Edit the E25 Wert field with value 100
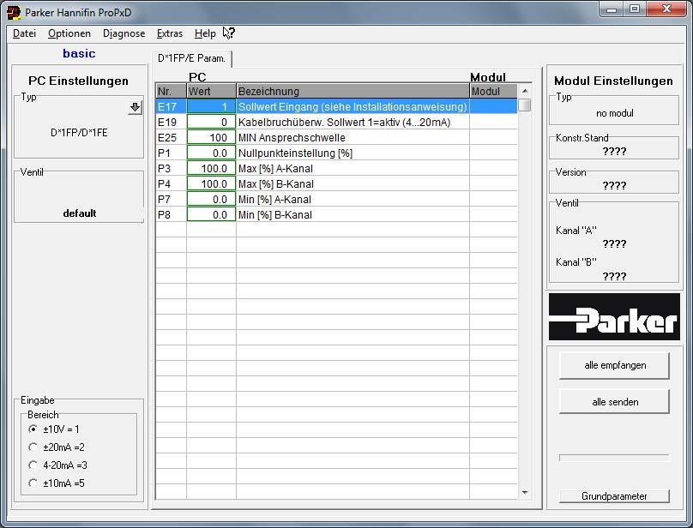693x528 pixels. point(211,137)
